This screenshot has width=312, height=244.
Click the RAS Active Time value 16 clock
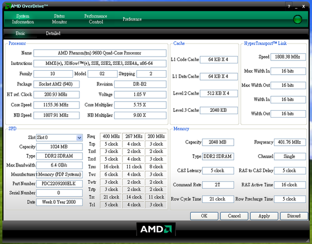point(290,185)
